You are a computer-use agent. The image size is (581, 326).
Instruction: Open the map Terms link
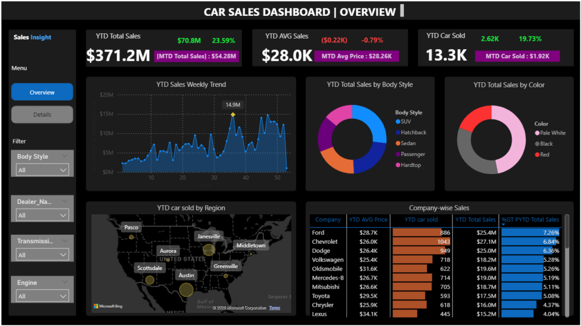pyautogui.click(x=275, y=308)
